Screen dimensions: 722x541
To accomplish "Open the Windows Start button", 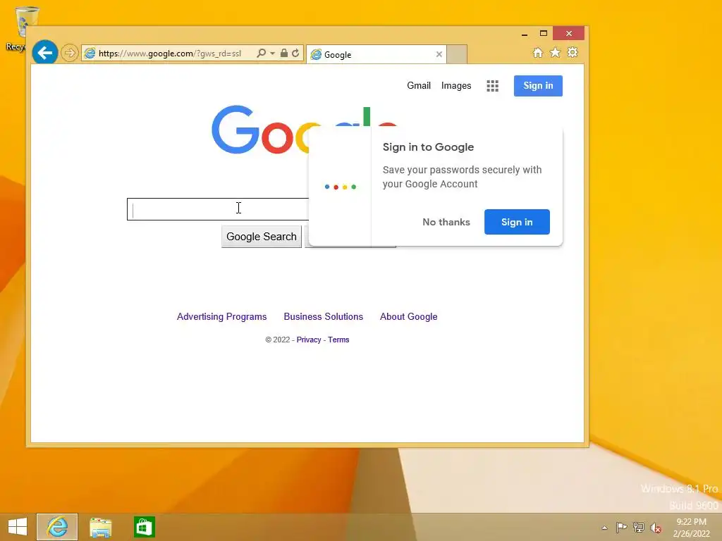I will (x=18, y=527).
